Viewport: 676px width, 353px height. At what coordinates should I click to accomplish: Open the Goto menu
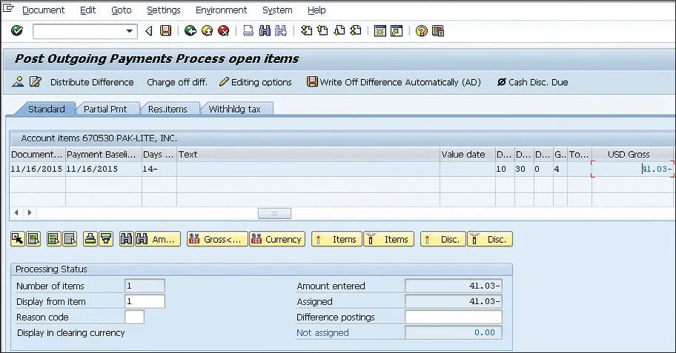click(x=121, y=10)
